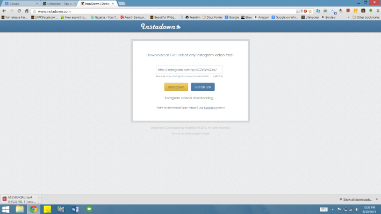
Task: Click the red AdBlock-style icon in address bar
Action: [x=305, y=11]
